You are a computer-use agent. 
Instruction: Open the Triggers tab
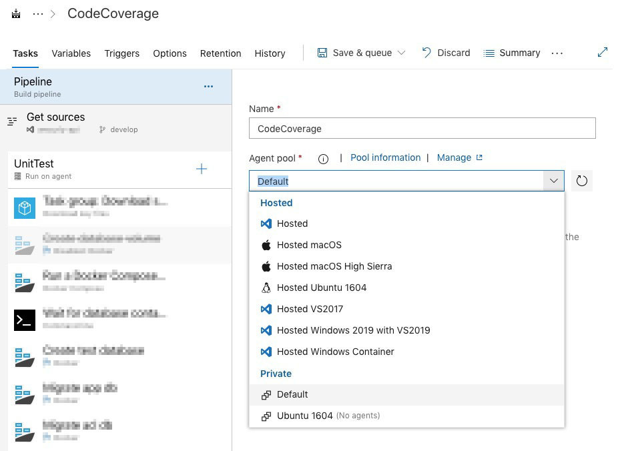(121, 53)
